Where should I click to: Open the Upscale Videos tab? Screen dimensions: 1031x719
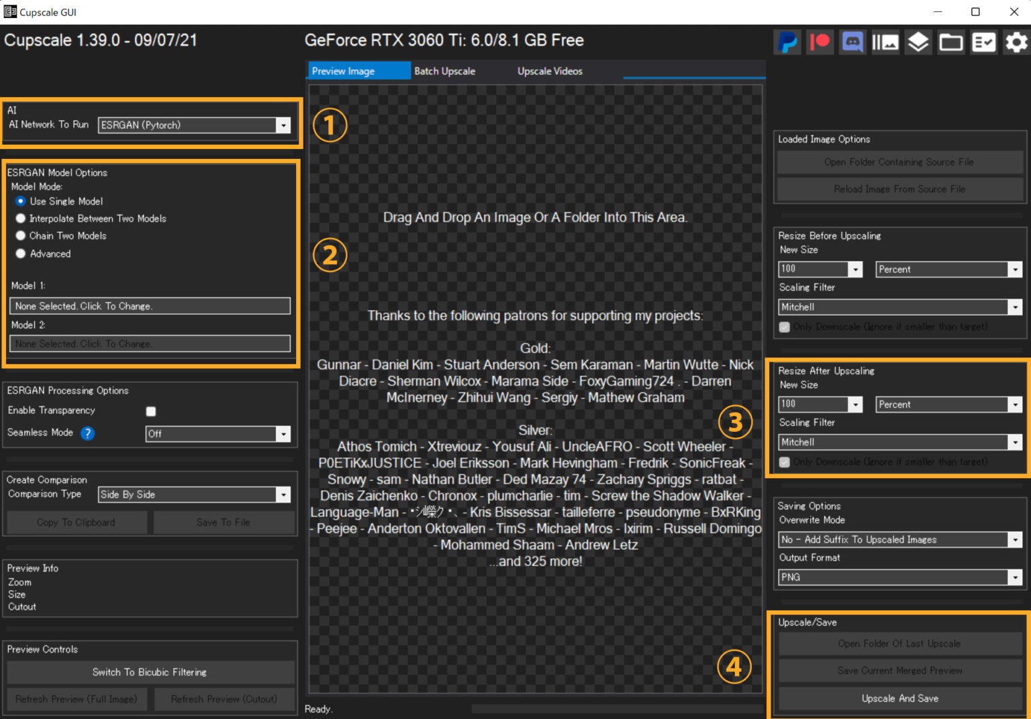click(x=550, y=71)
